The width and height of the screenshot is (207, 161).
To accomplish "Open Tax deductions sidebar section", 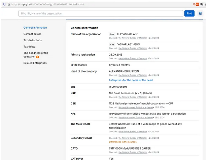I will [x=32, y=41].
